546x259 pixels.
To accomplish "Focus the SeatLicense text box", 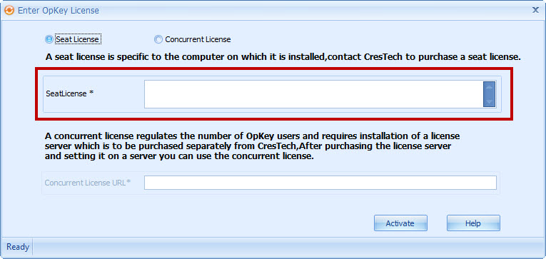I will coord(313,94).
